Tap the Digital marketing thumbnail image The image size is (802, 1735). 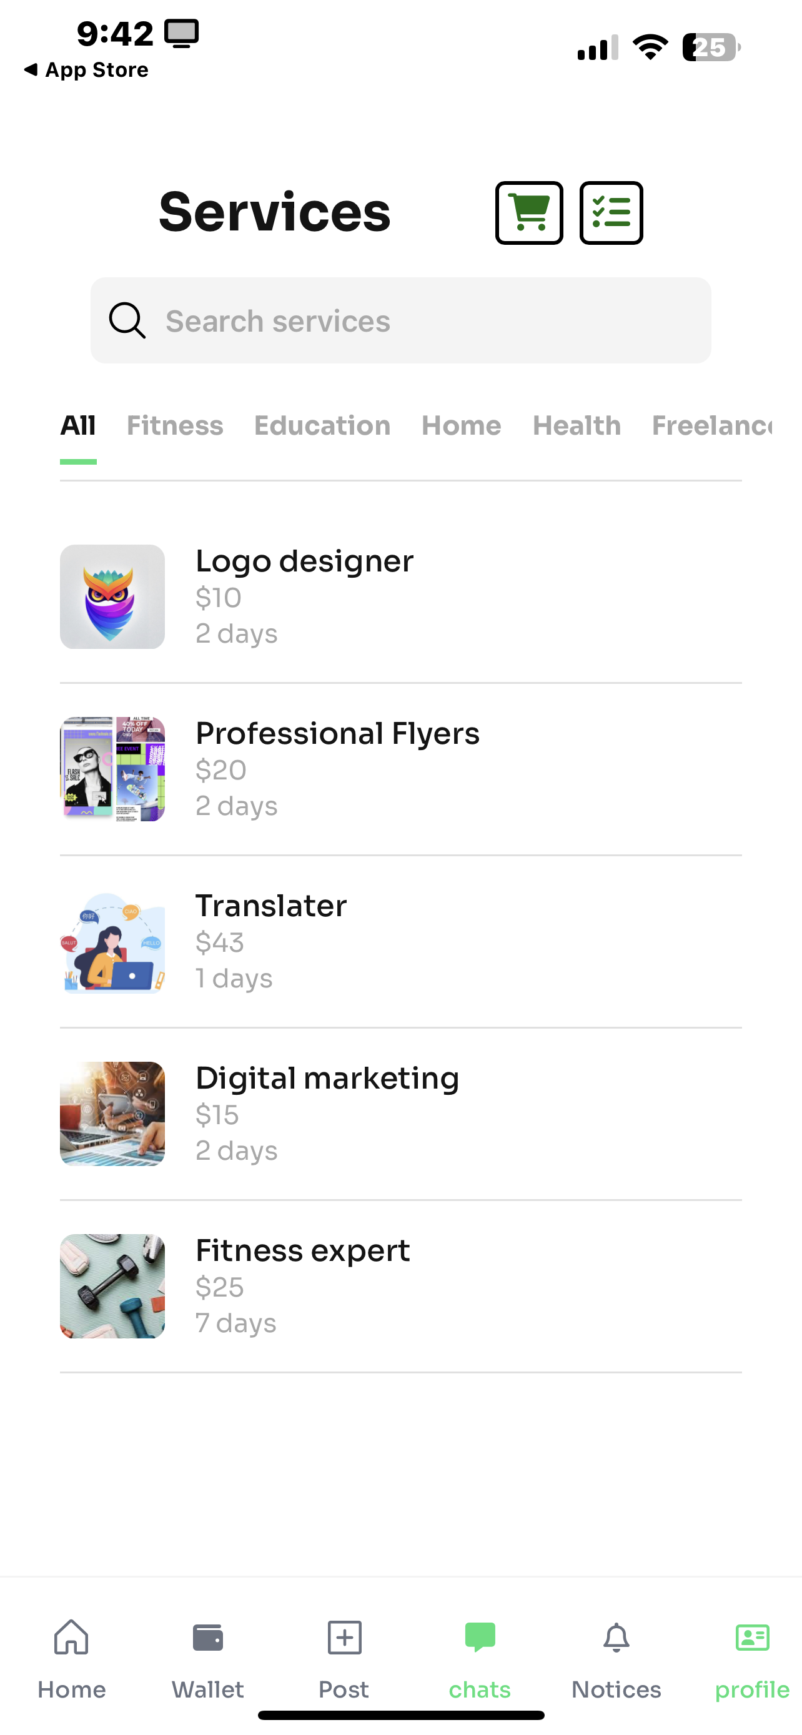pos(112,1114)
